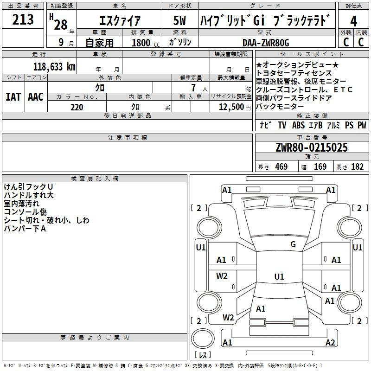Click the バックモニター sales point
The width and height of the screenshot is (371, 371).
280,106
